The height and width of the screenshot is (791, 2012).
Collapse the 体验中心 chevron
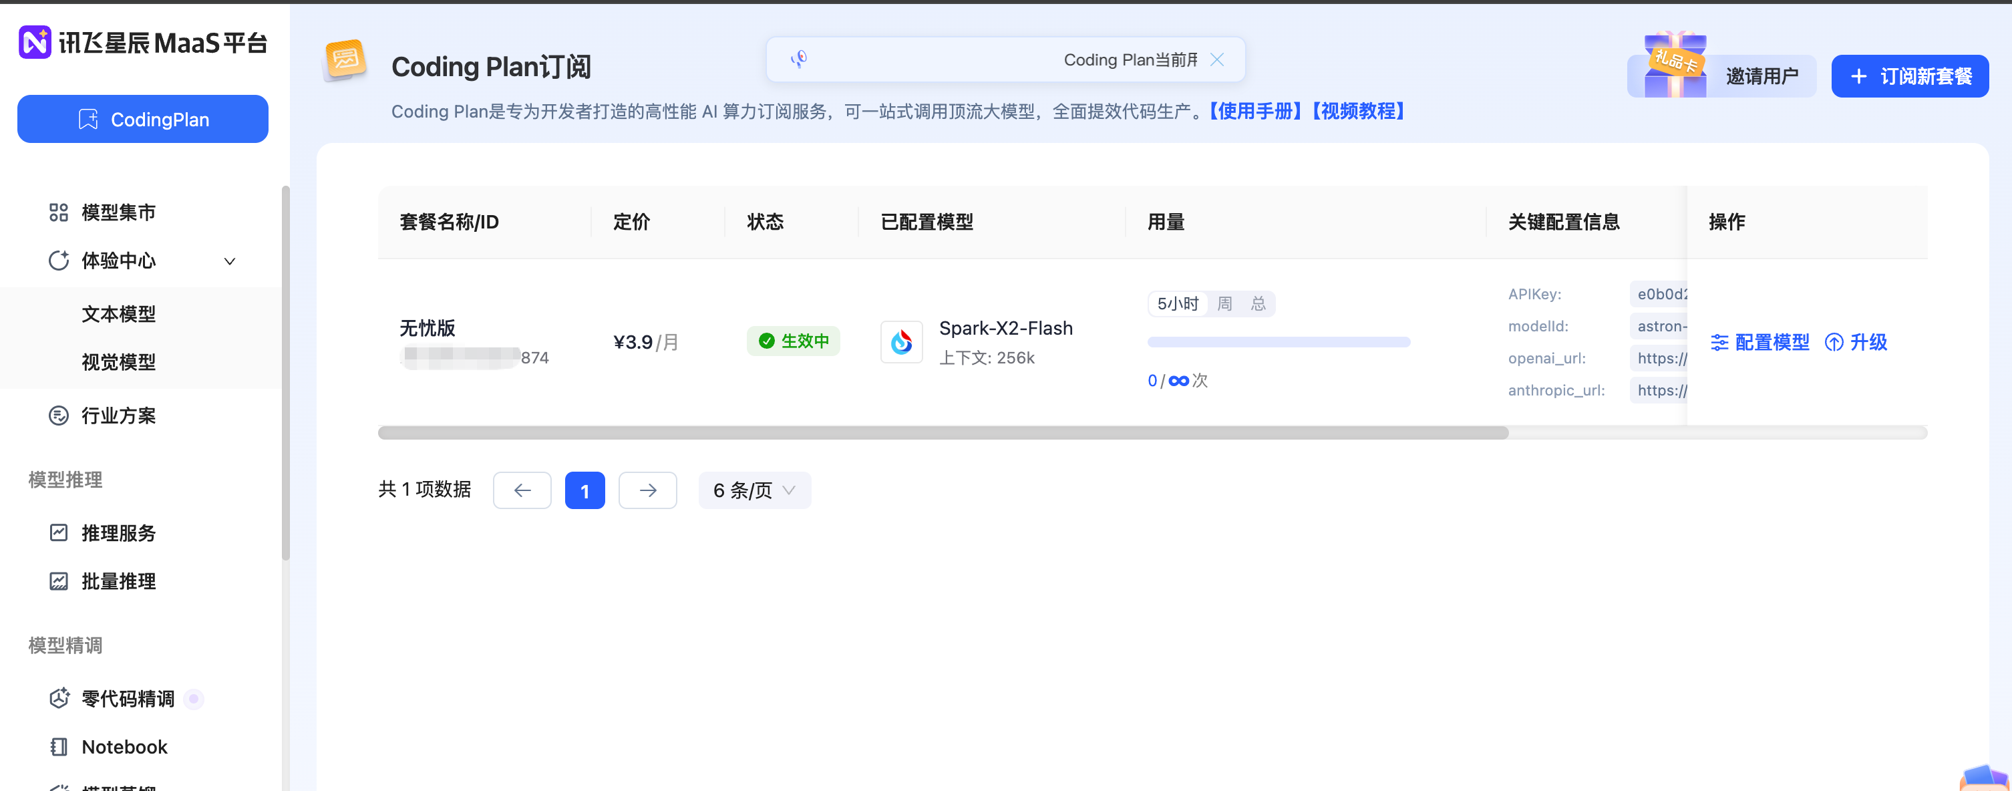coord(230,261)
